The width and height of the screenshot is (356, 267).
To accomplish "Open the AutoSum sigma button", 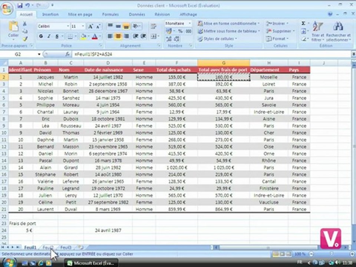I will point(303,23).
